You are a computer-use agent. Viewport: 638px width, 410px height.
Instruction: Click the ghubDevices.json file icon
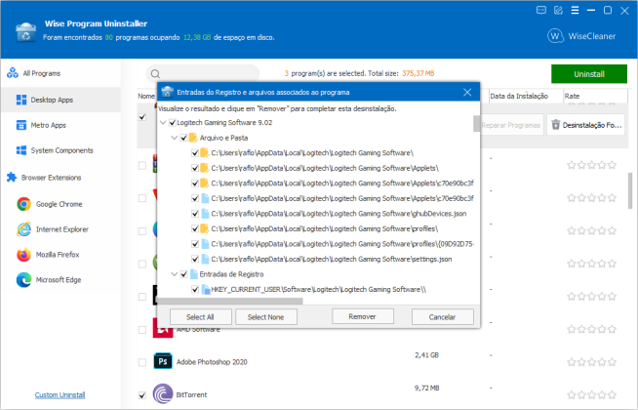pos(205,214)
